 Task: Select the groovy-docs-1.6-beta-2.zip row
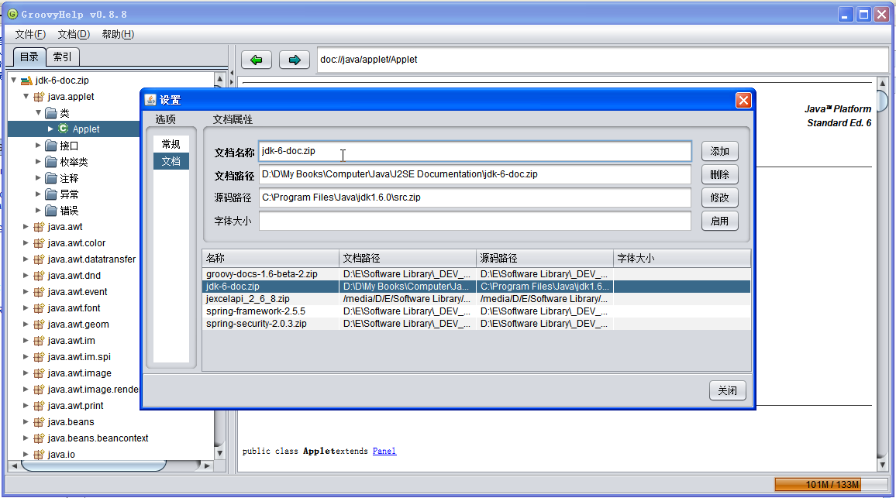(x=476, y=274)
